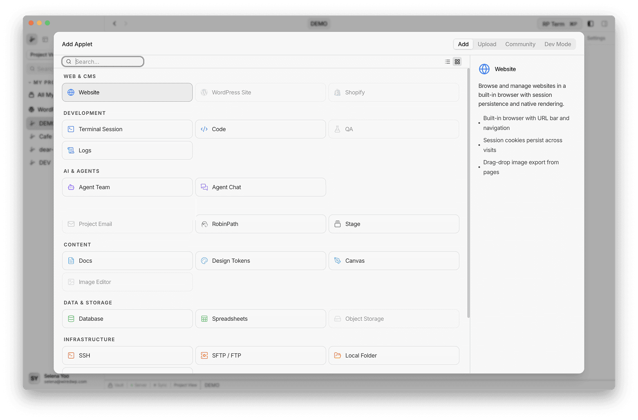The width and height of the screenshot is (638, 420).
Task: Click the Search applets input field
Action: pyautogui.click(x=103, y=61)
